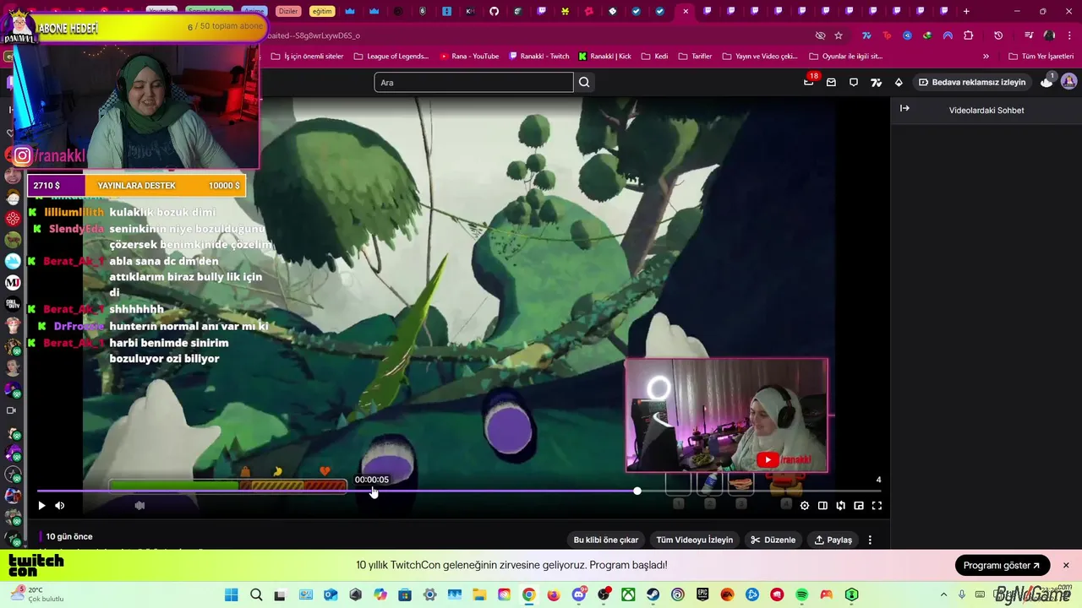Switch to the eğitim tab group
This screenshot has height=608, width=1082.
[322, 11]
